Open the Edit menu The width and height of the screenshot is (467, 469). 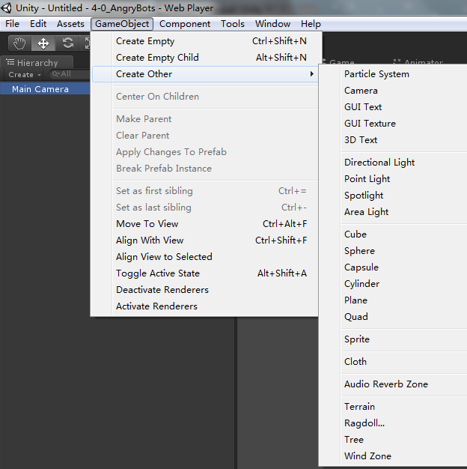pyautogui.click(x=38, y=24)
